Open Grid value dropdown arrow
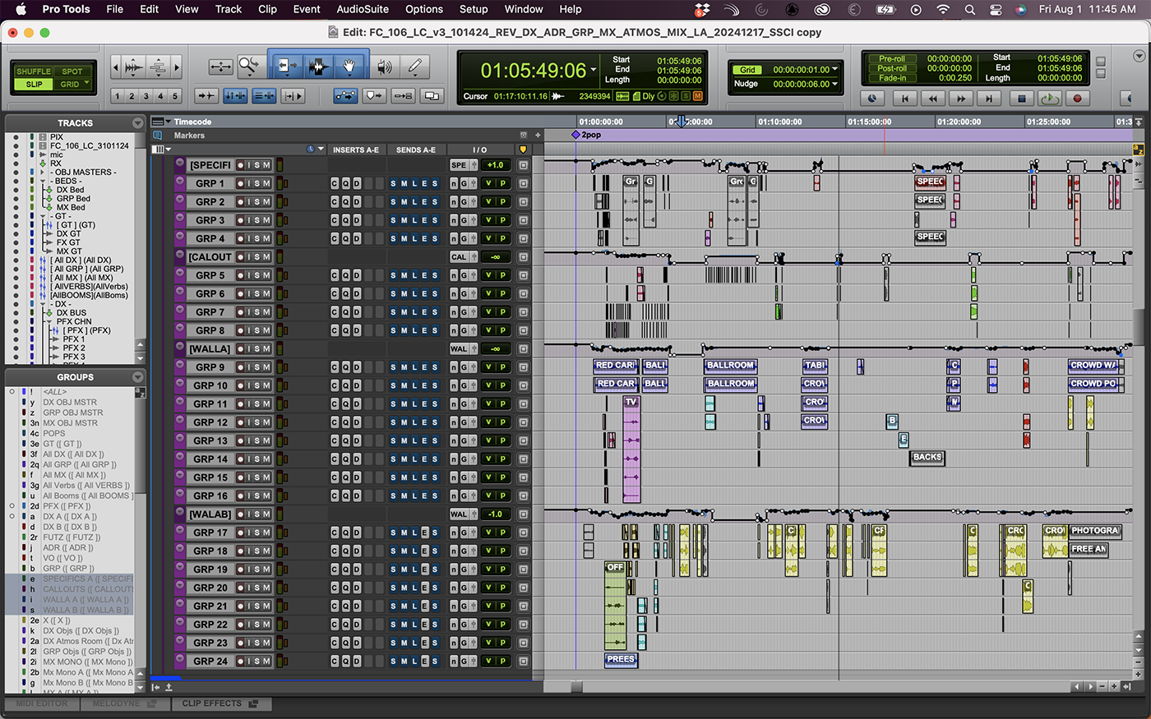This screenshot has height=719, width=1151. tap(835, 70)
